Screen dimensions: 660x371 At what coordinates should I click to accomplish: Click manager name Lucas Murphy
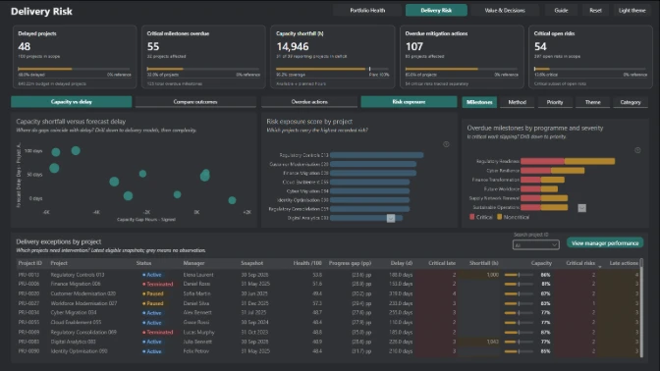click(198, 332)
